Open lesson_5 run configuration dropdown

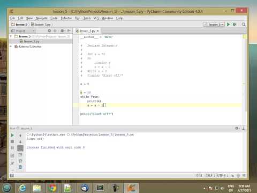point(214,24)
